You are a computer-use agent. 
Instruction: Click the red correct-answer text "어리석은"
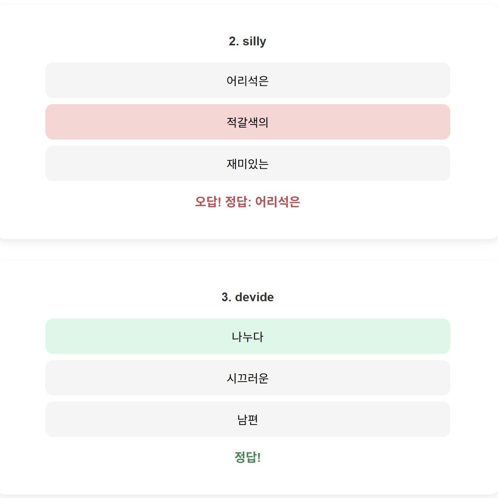pyautogui.click(x=277, y=202)
